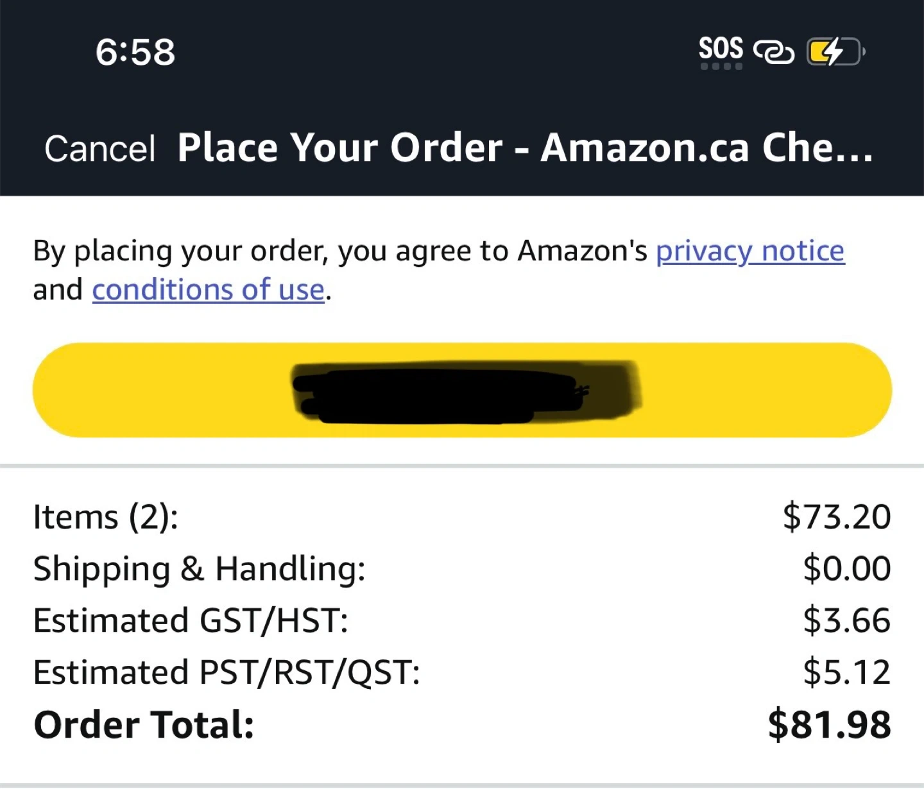Tap the Estimated GST/HST label
The width and height of the screenshot is (924, 789).
point(191,621)
